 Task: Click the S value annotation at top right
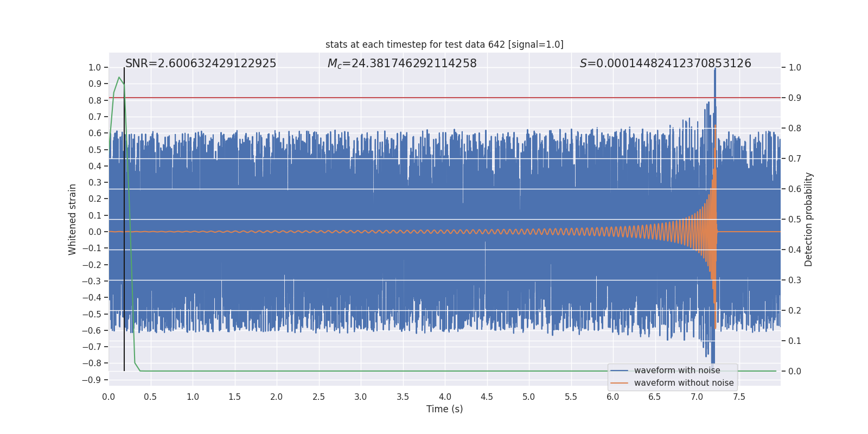click(665, 63)
